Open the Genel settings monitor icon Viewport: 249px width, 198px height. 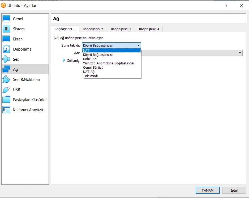pos(6,19)
